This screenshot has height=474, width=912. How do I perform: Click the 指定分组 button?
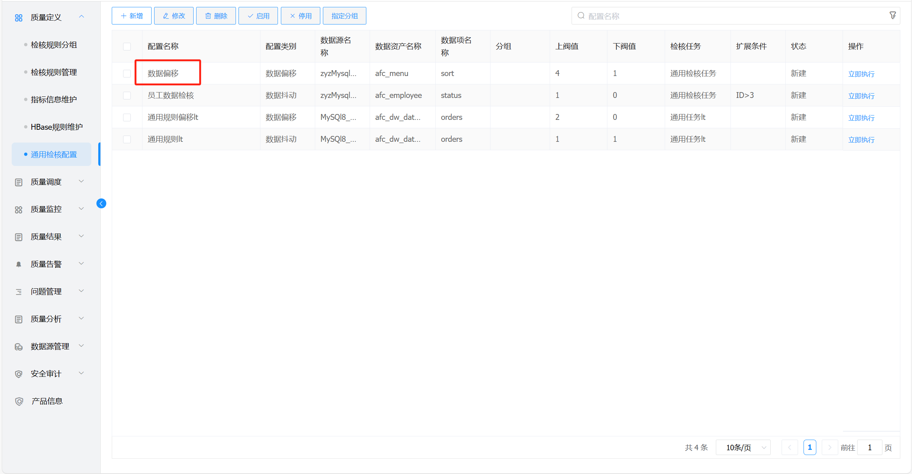click(344, 16)
